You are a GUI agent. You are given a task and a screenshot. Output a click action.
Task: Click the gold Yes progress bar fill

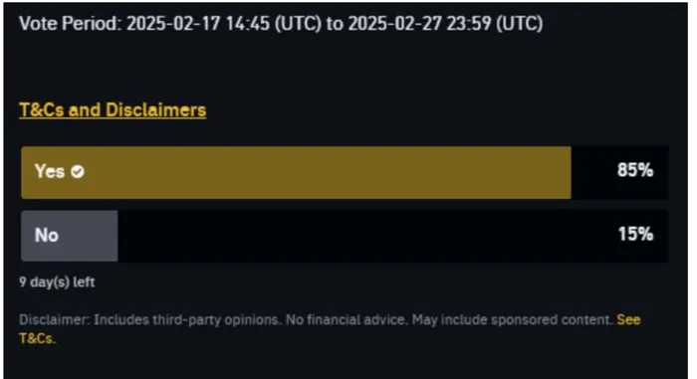[x=296, y=172]
